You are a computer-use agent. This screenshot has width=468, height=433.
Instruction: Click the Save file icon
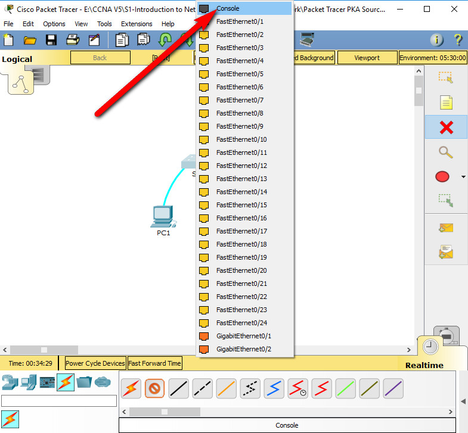tap(51, 40)
